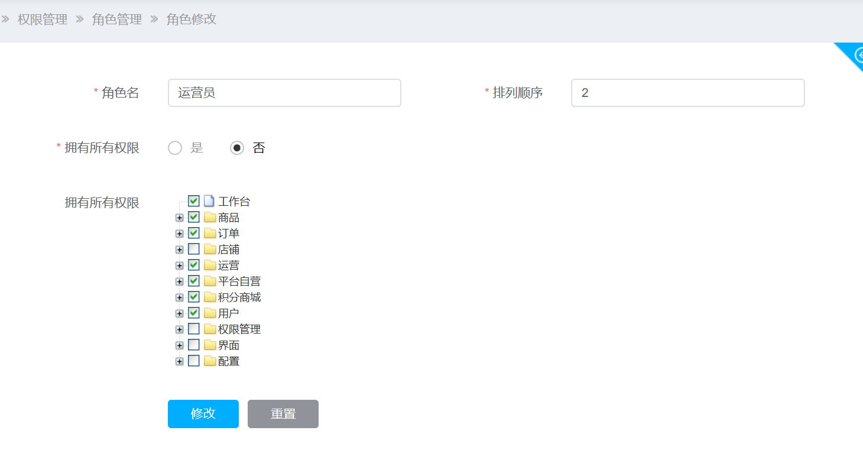The image size is (863, 453).
Task: Uncheck the 积分商城 permission checkbox
Action: click(194, 297)
